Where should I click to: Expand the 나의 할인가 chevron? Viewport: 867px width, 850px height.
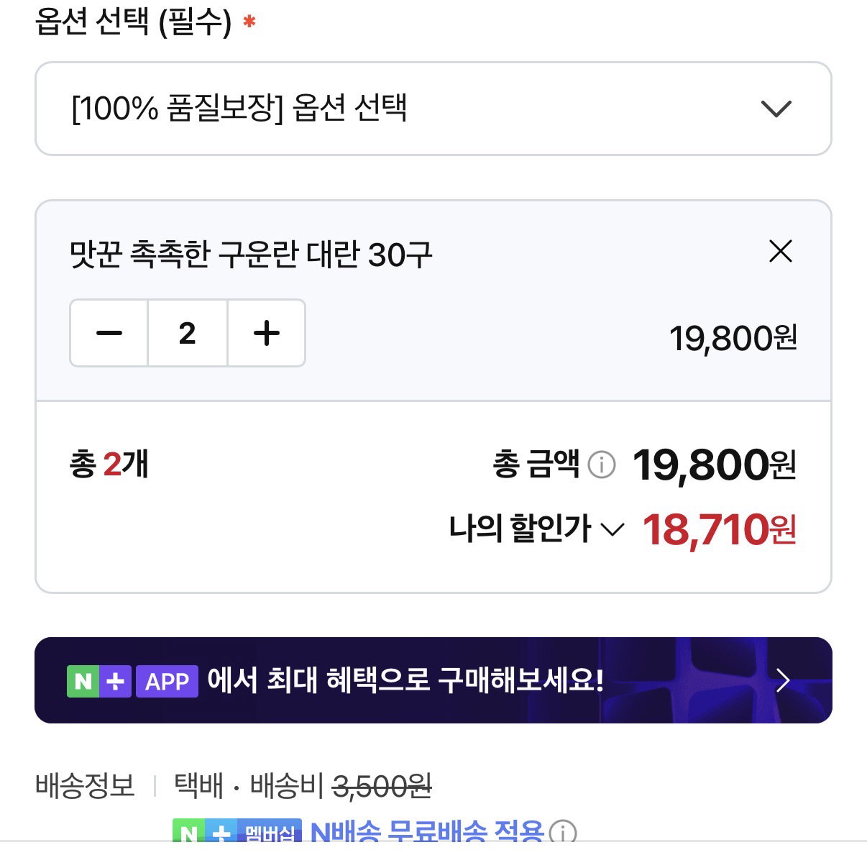point(612,530)
